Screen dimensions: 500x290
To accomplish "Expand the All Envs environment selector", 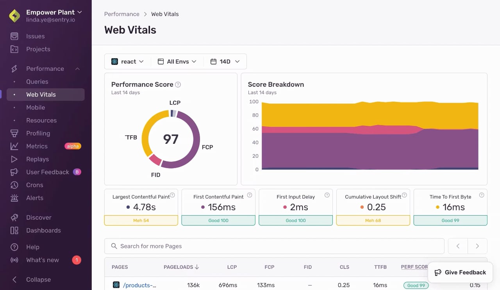I will pos(177,61).
